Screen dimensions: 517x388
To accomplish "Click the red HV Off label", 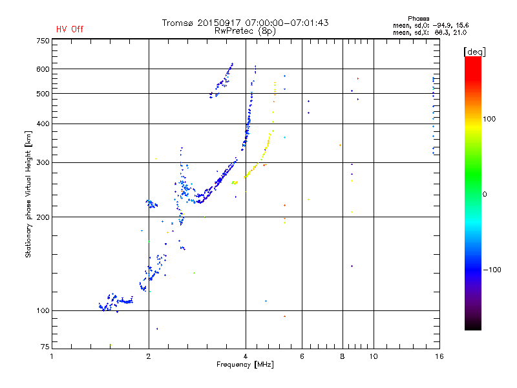I will pos(70,29).
